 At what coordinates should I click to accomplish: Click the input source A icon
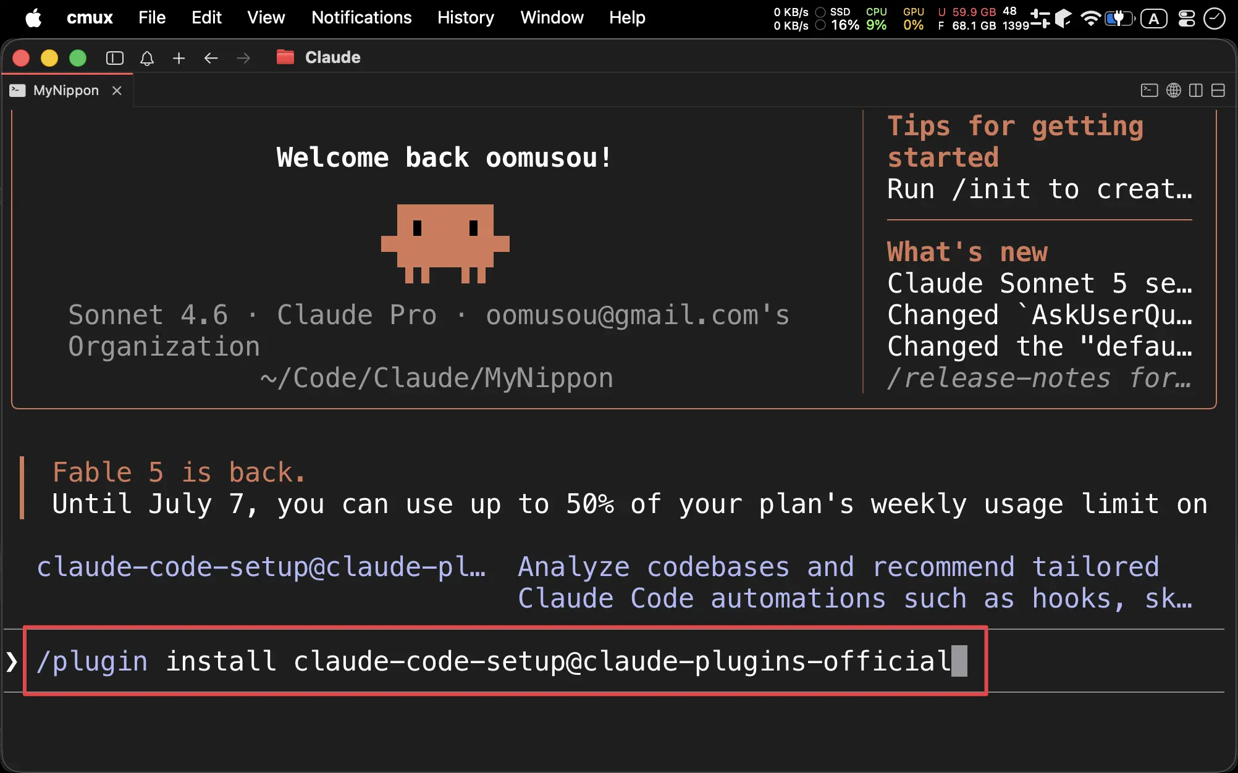coord(1153,19)
